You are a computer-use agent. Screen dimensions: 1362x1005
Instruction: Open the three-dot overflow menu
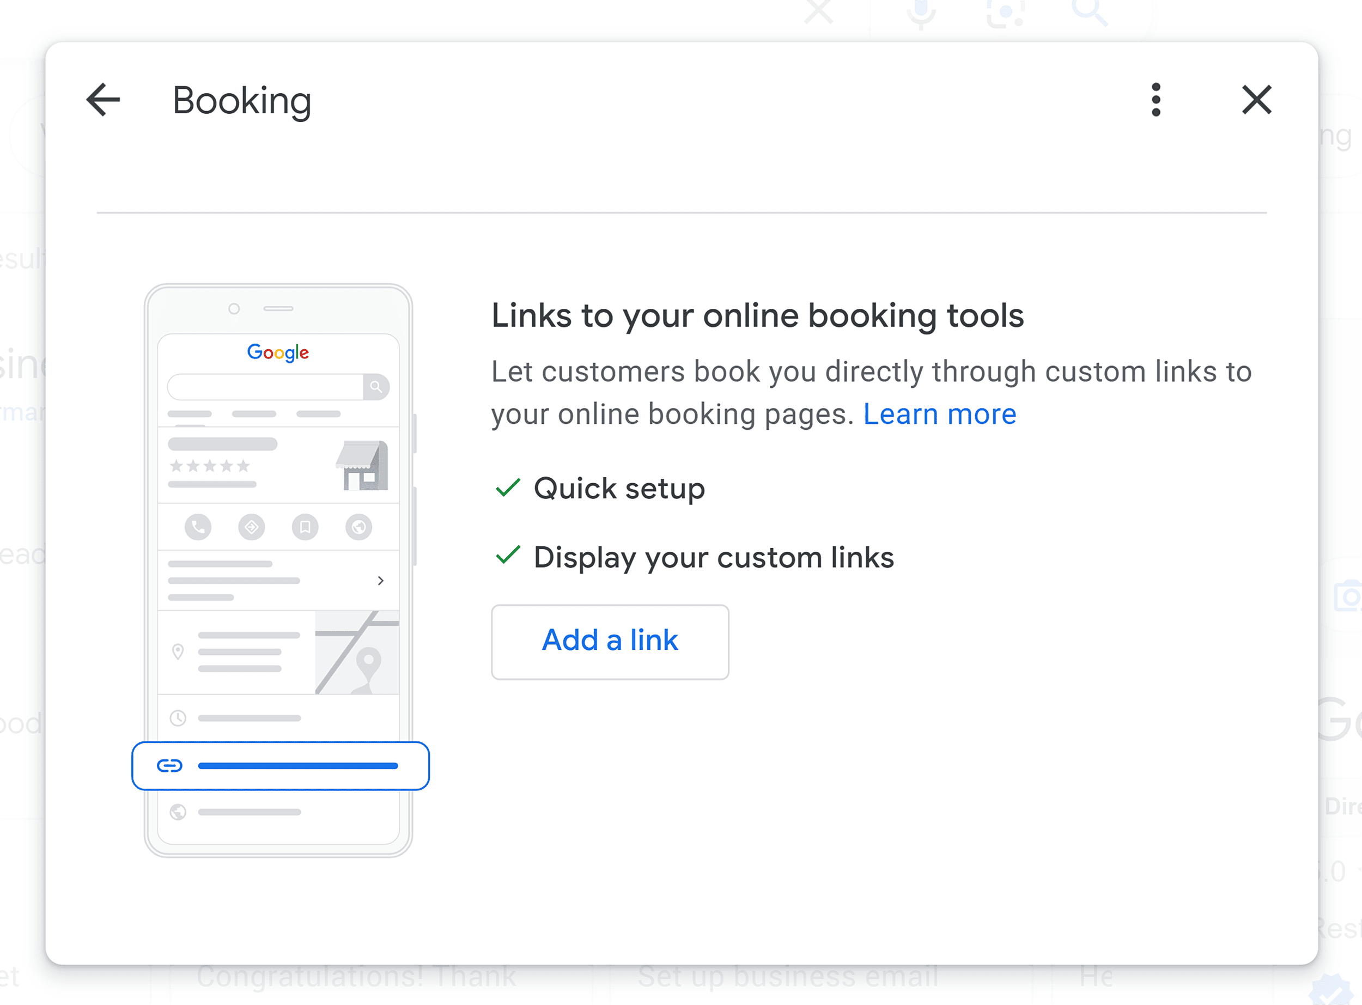pos(1156,100)
